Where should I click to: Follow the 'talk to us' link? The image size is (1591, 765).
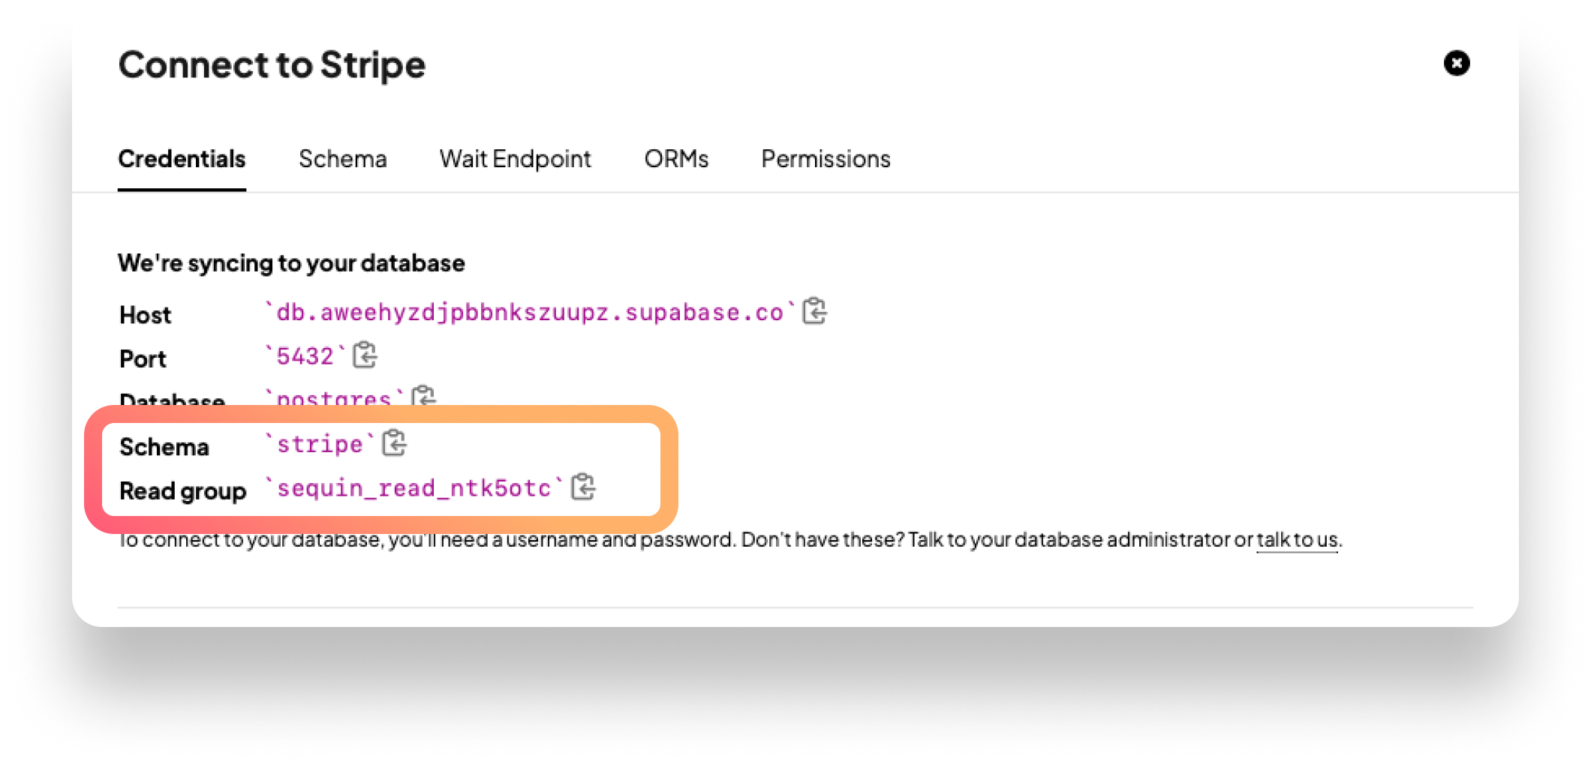tap(1297, 539)
